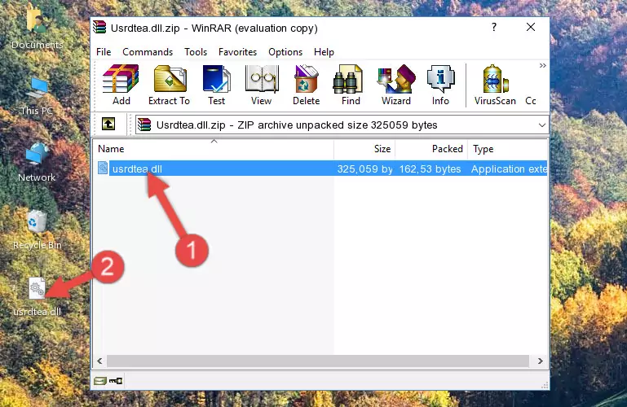Image resolution: width=627 pixels, height=407 pixels.
Task: Click the 162,53 bytes packed value
Action: coord(430,168)
